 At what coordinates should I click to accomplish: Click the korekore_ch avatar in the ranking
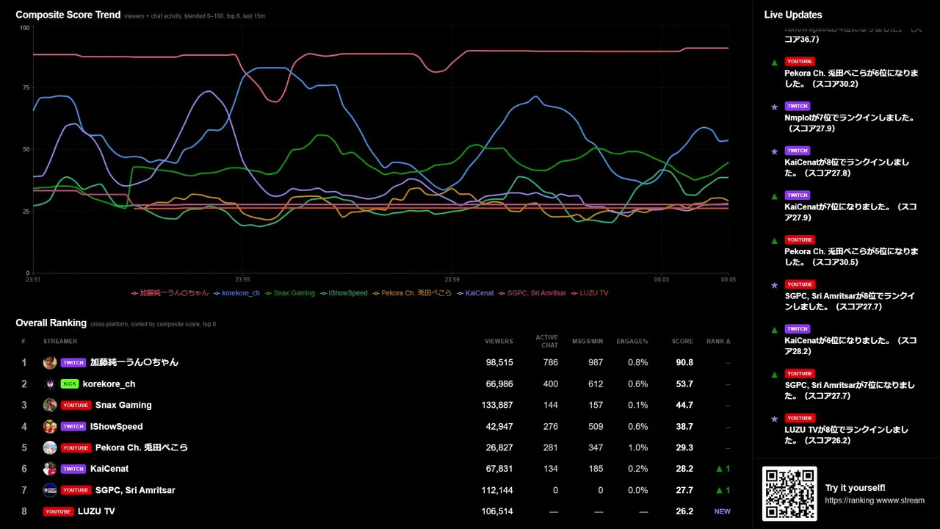[x=50, y=384]
